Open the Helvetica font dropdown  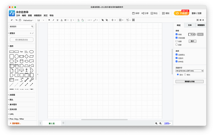[x=28, y=20]
